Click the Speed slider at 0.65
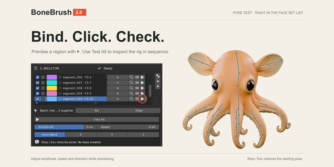The width and height of the screenshot is (334, 167). click(x=128, y=127)
